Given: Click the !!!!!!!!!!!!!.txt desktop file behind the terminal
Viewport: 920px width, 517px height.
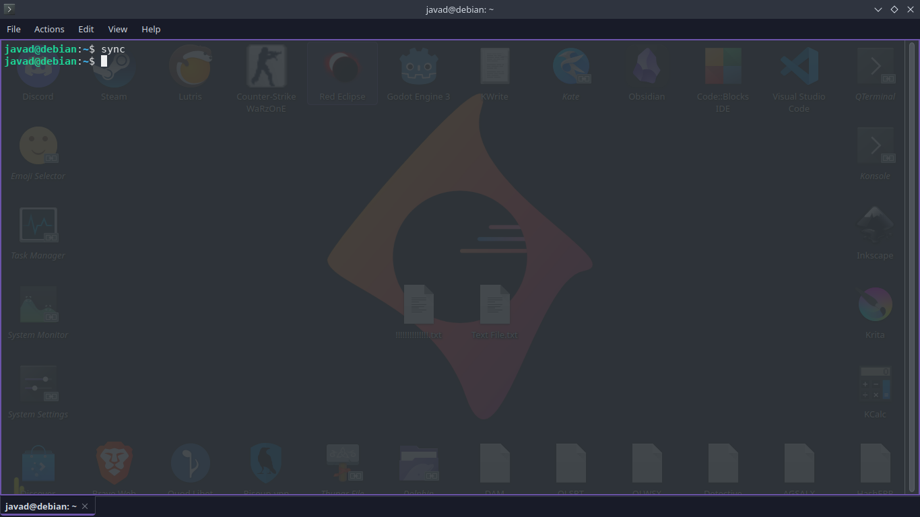Looking at the screenshot, I should click(x=418, y=304).
